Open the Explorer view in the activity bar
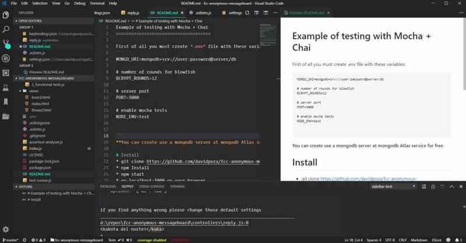The image size is (466, 243). pos(6,15)
